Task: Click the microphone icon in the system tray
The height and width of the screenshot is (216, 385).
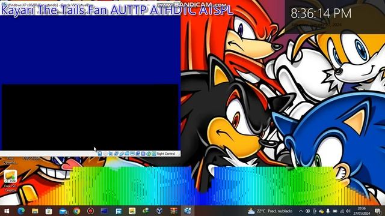Action: tap(328, 211)
